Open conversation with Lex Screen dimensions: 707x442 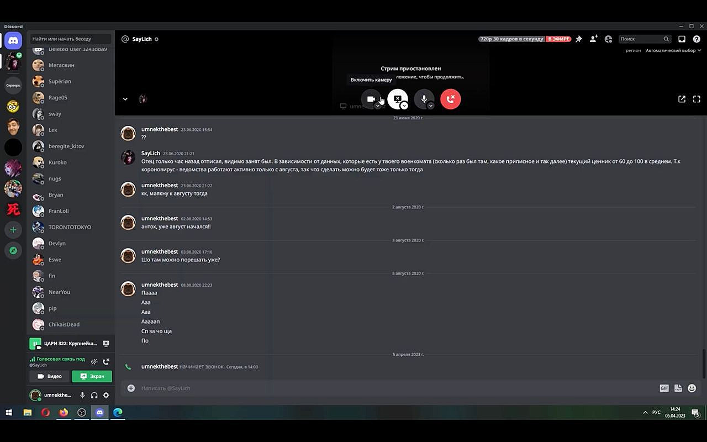(x=71, y=130)
